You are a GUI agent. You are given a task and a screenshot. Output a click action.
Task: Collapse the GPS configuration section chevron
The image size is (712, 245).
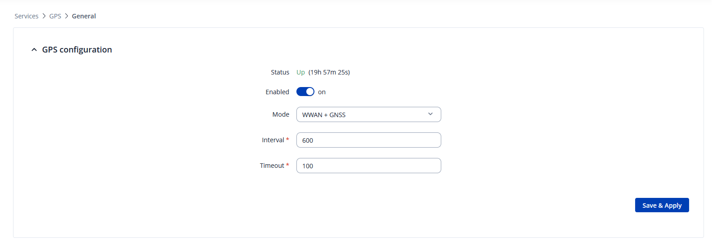tap(34, 50)
